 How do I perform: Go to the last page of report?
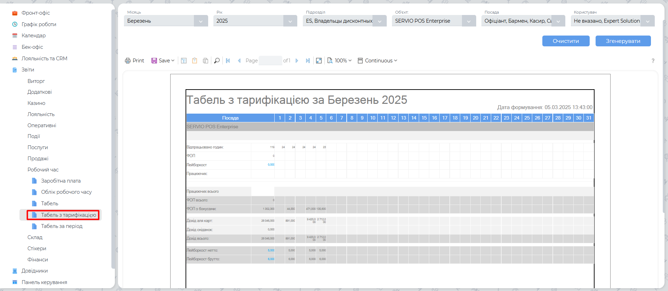click(x=308, y=61)
